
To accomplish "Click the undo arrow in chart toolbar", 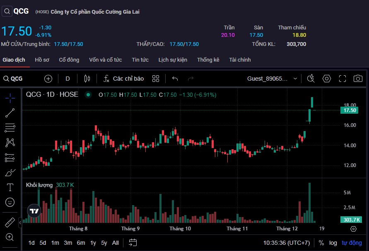I will (x=175, y=79).
